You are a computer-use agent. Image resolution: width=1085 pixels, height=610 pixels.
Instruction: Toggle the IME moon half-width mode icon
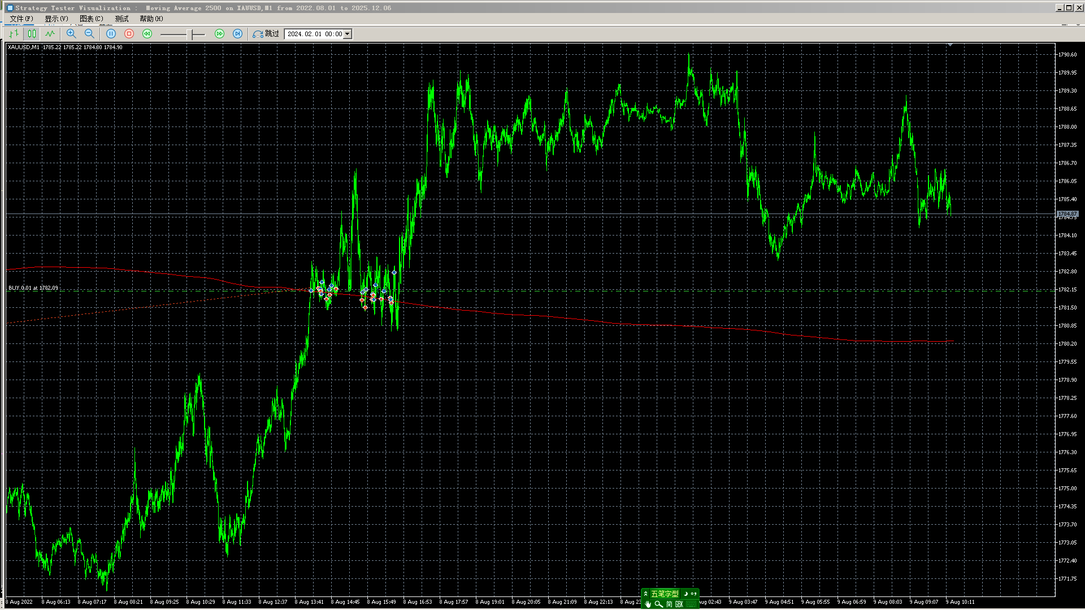pos(686,594)
